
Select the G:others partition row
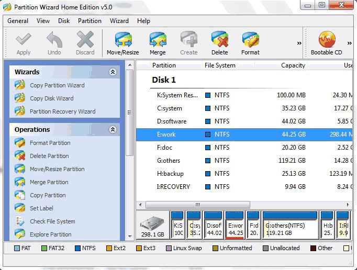pyautogui.click(x=244, y=161)
